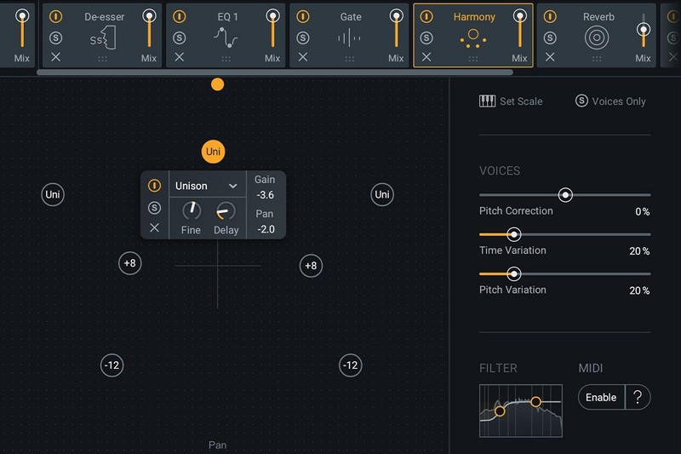Toggle Voices Only solo
The height and width of the screenshot is (454, 681).
tap(581, 101)
